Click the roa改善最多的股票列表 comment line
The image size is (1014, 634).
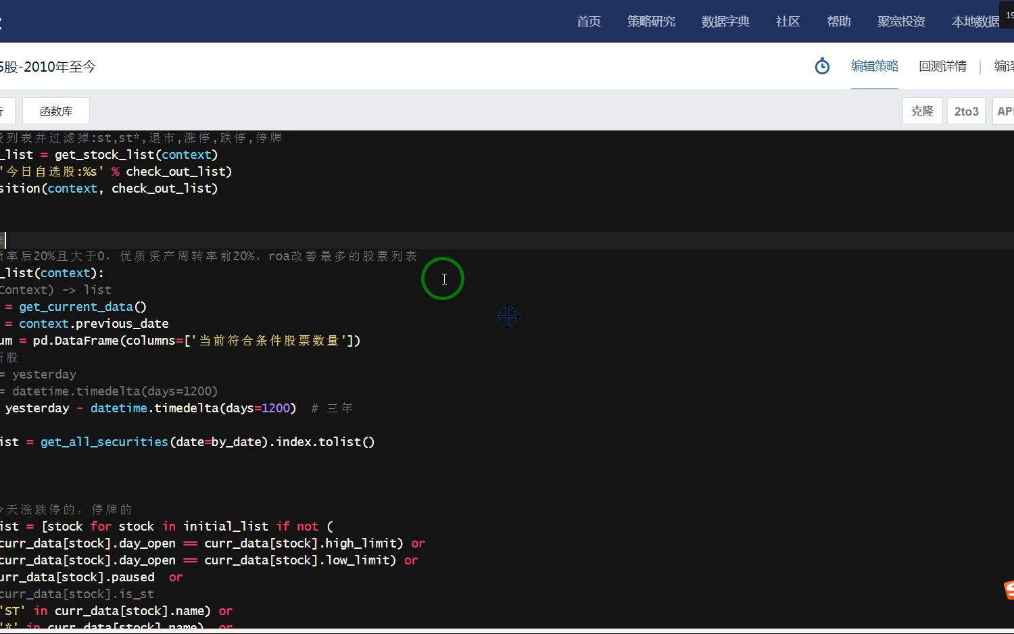tap(209, 256)
